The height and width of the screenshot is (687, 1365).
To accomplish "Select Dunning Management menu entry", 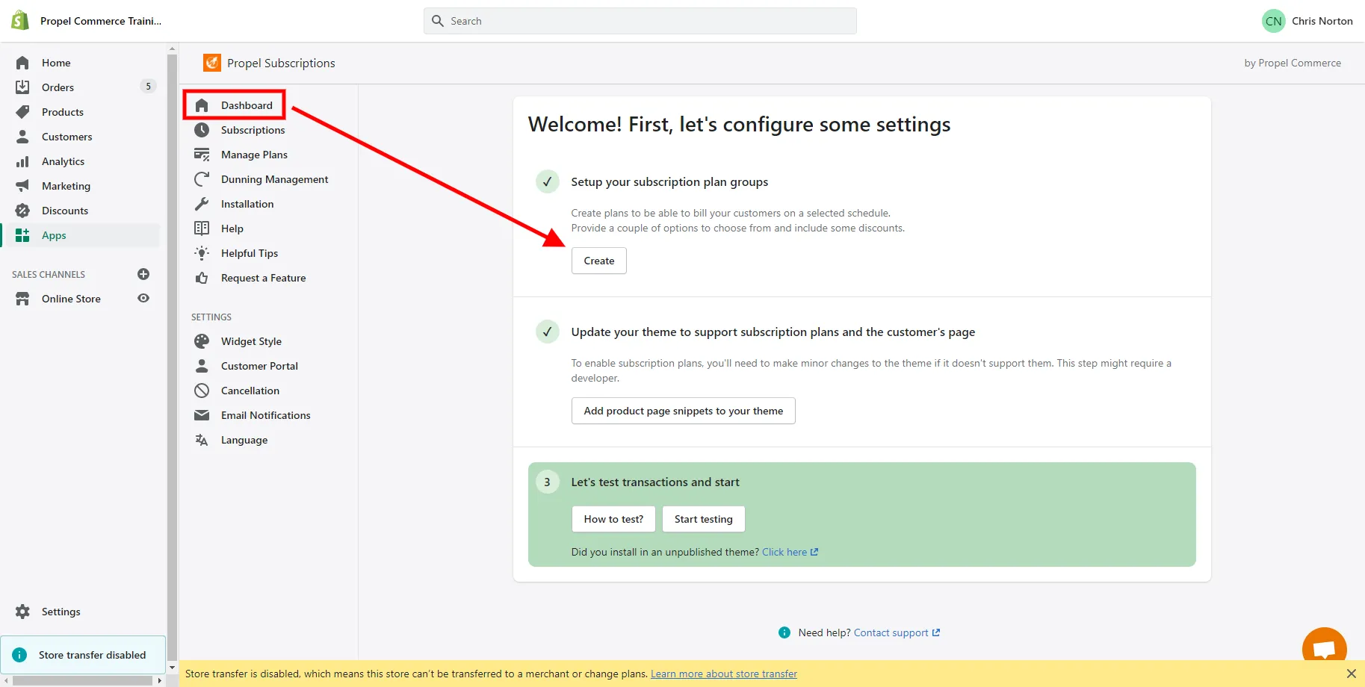I will pos(274,179).
